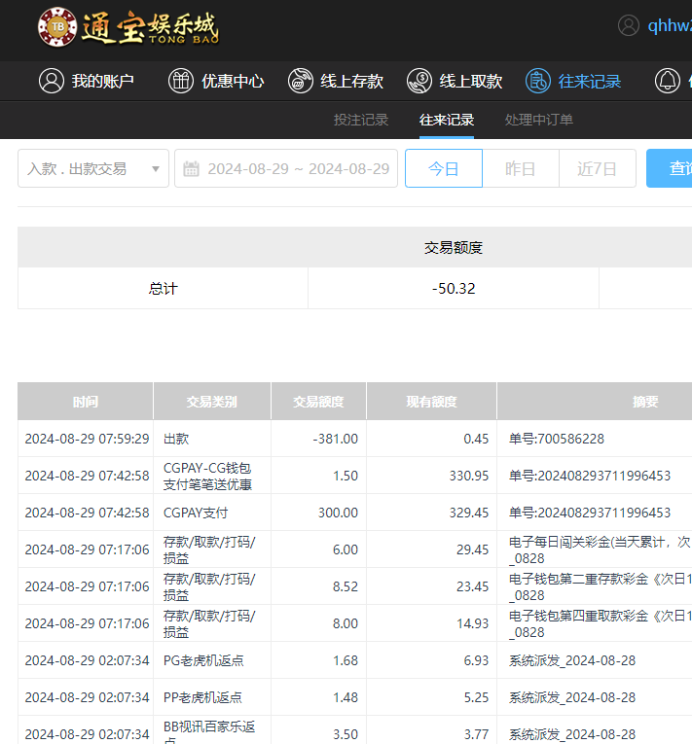The width and height of the screenshot is (692, 744).
Task: Select the 今日 date filter
Action: tap(444, 168)
